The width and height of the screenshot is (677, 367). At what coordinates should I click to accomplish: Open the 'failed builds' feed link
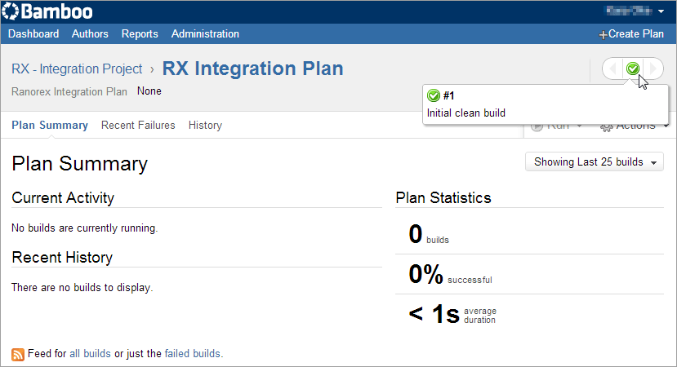(x=193, y=354)
